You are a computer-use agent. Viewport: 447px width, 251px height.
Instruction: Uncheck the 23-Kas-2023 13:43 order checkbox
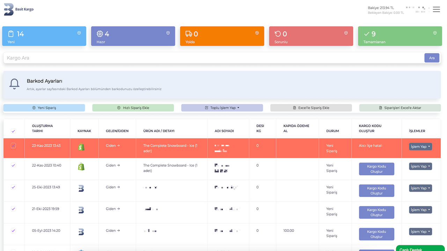pyautogui.click(x=13, y=145)
